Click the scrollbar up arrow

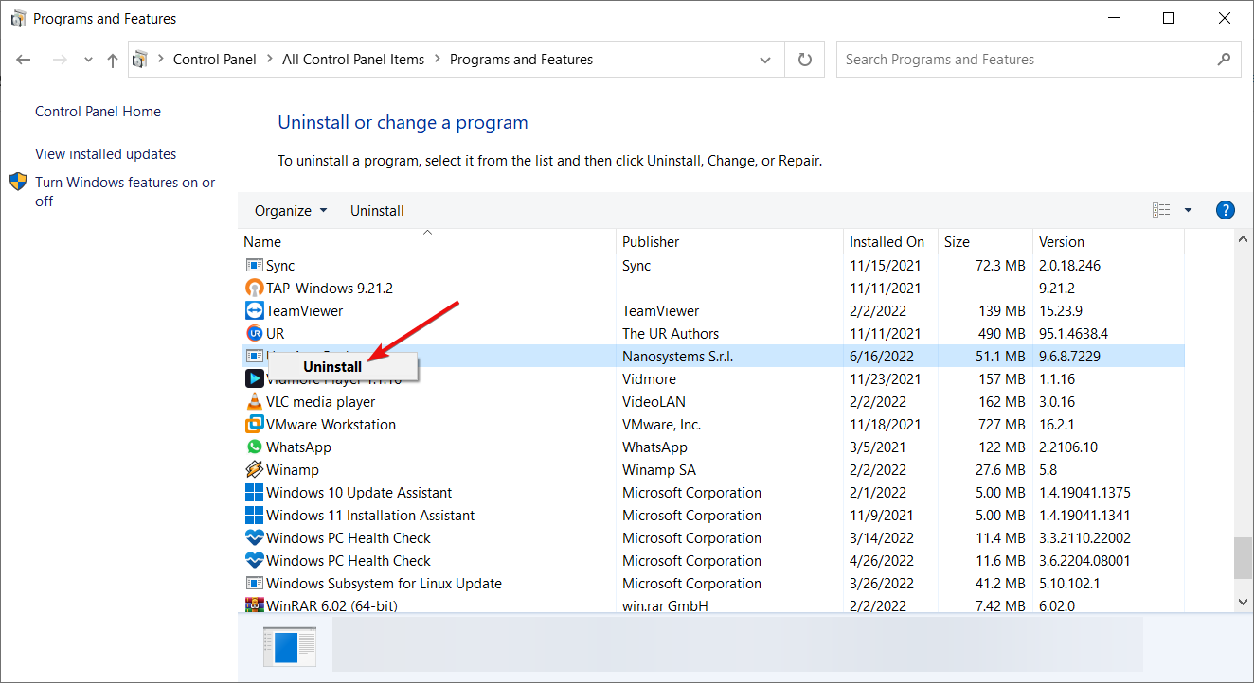[x=1243, y=240]
